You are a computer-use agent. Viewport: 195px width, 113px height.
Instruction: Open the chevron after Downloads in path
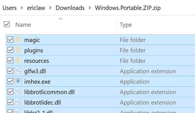point(90,8)
